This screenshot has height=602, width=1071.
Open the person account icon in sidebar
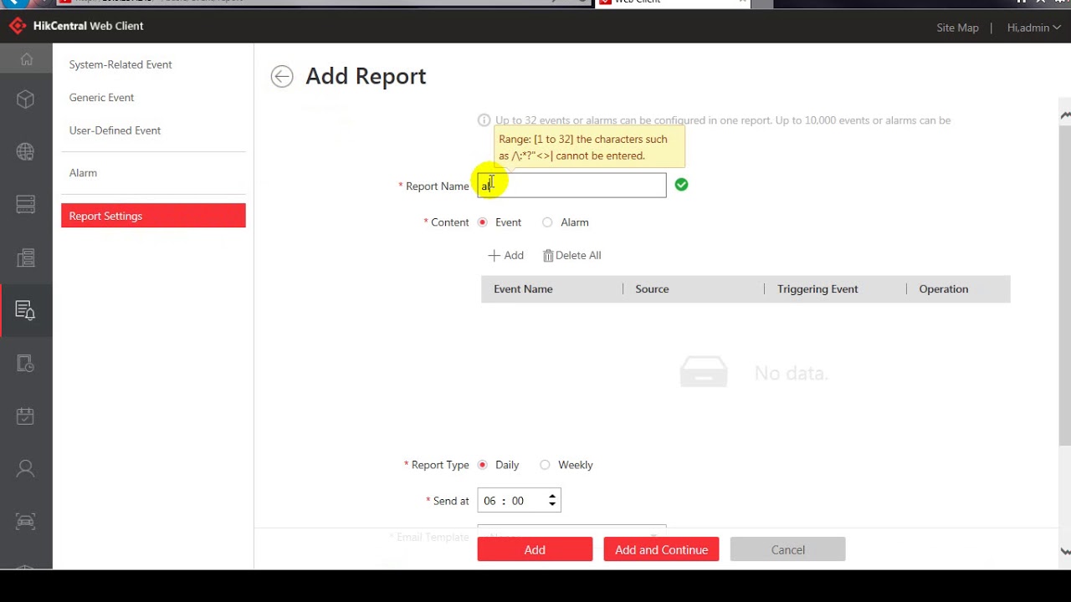click(25, 469)
